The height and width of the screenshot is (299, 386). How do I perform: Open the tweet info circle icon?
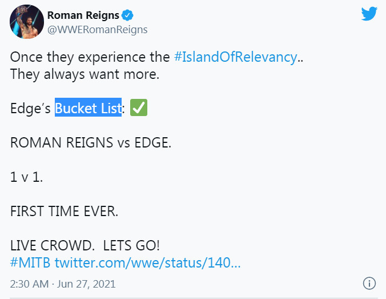click(369, 283)
